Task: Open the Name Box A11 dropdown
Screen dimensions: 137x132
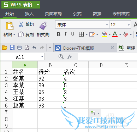Action: 42,57
